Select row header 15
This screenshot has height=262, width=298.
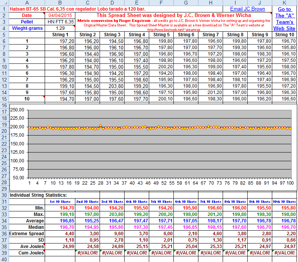point(4,99)
